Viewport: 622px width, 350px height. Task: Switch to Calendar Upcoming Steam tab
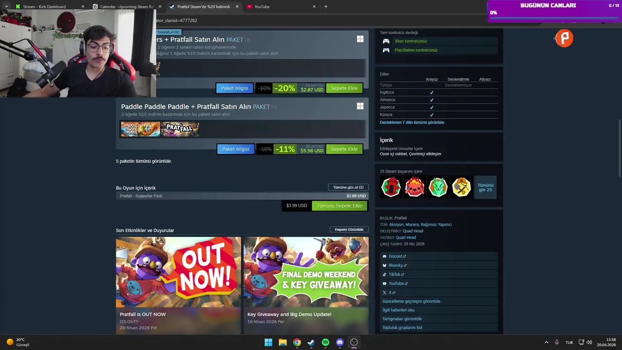pyautogui.click(x=126, y=7)
